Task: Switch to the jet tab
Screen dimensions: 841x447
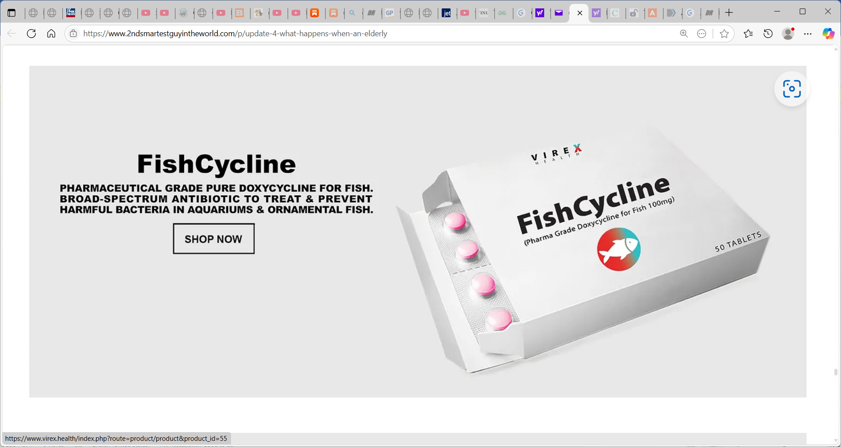Action: tap(447, 13)
